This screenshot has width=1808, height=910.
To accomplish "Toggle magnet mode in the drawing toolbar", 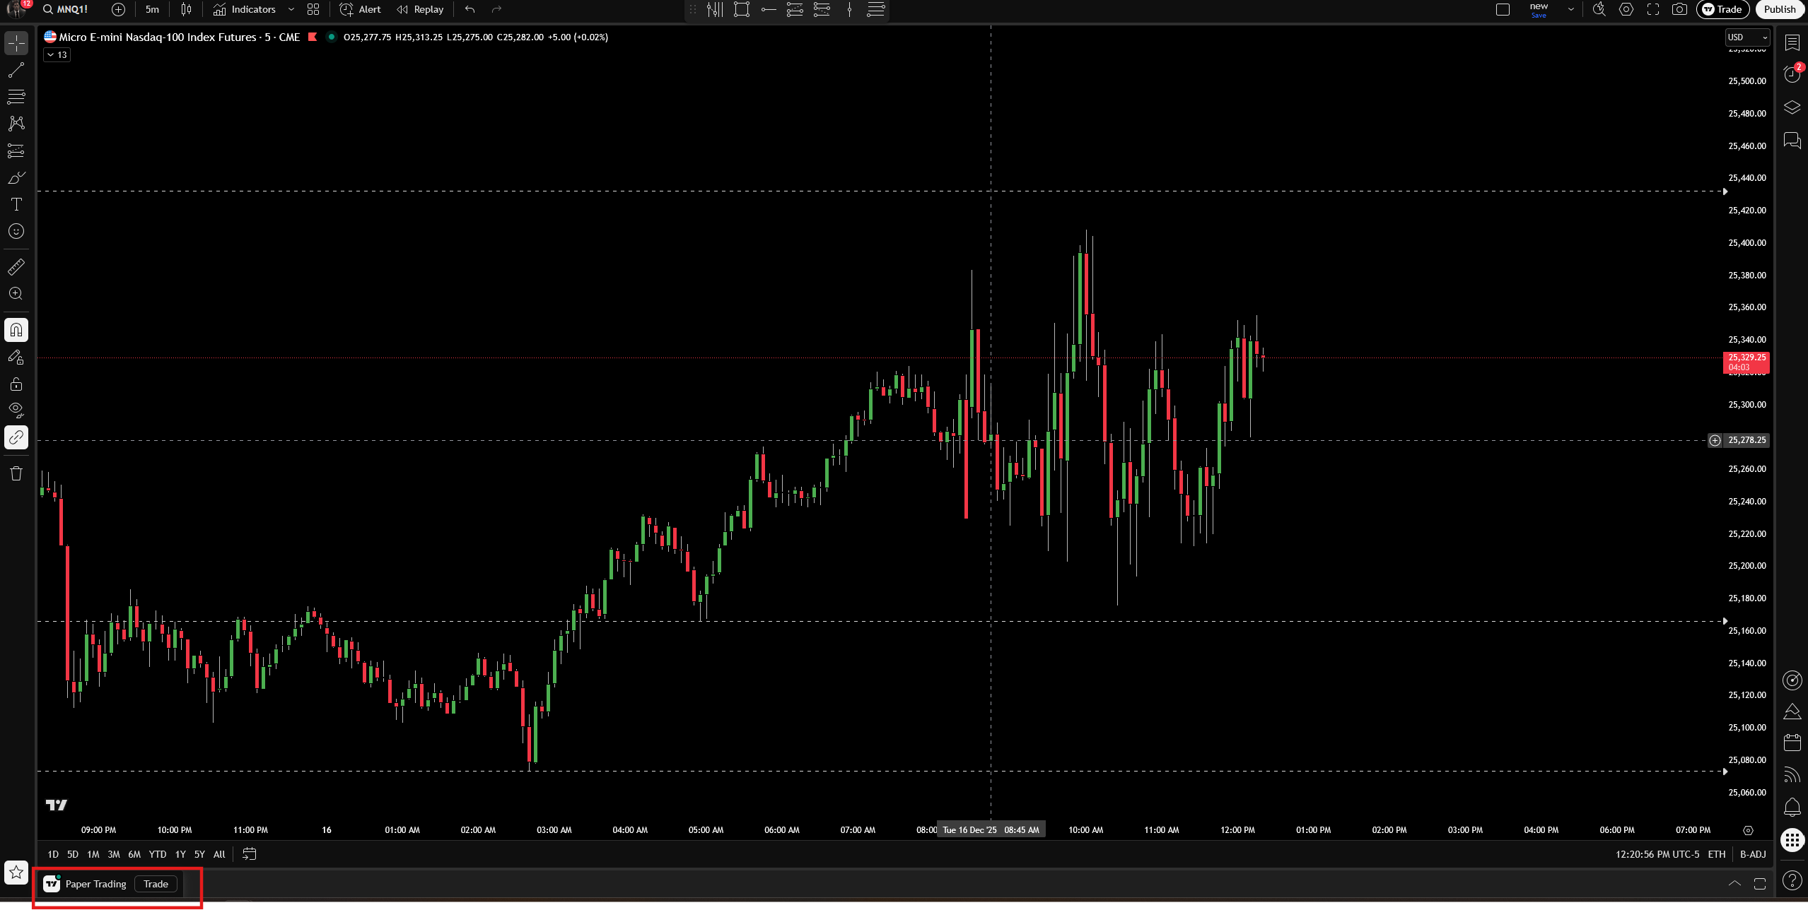I will [16, 329].
